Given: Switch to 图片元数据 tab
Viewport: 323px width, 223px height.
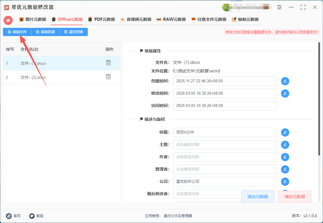Looking at the screenshot, I should click(x=33, y=20).
